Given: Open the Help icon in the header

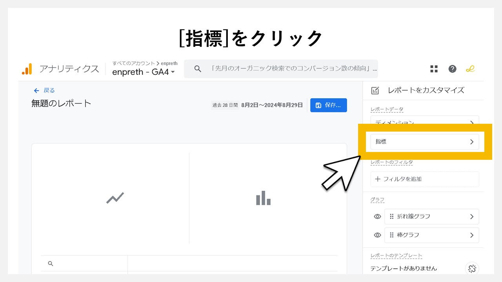Looking at the screenshot, I should pyautogui.click(x=452, y=69).
